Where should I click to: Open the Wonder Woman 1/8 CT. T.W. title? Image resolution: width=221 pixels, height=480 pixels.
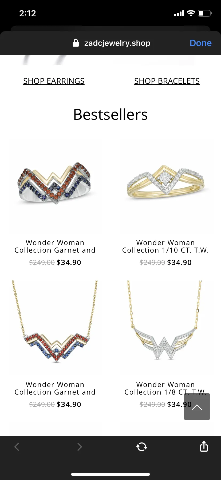(166, 388)
